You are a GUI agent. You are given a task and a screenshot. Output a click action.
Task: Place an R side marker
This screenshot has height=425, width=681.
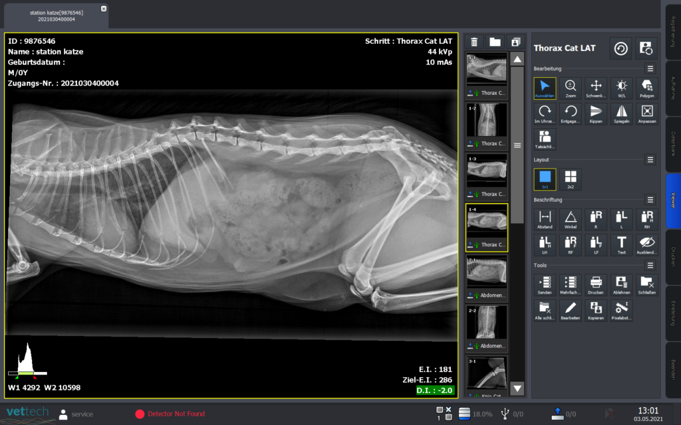tap(596, 219)
